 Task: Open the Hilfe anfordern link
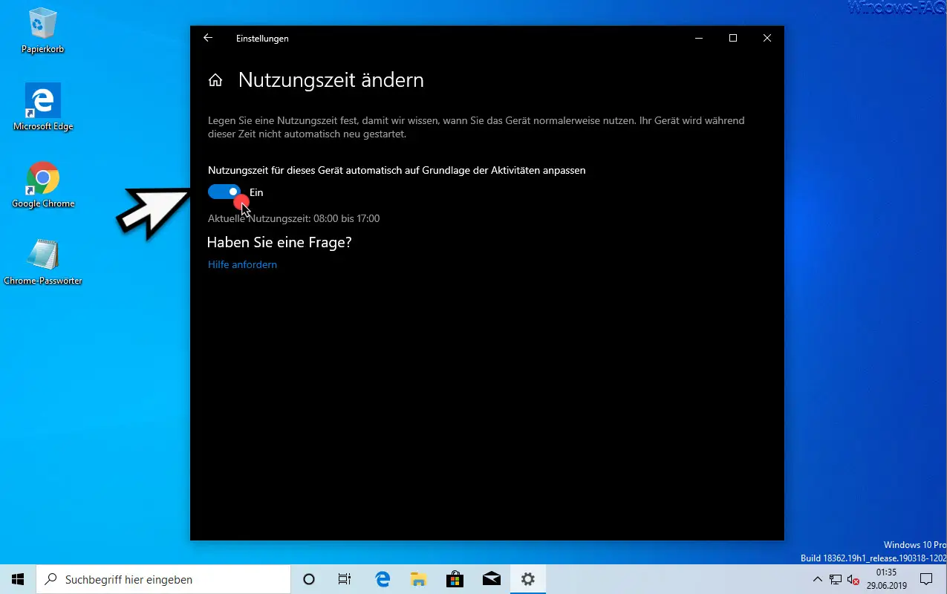pos(242,264)
